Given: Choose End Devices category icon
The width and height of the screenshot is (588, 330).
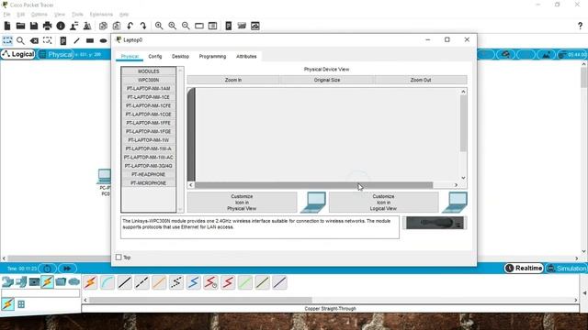Looking at the screenshot, I should coord(21,281).
